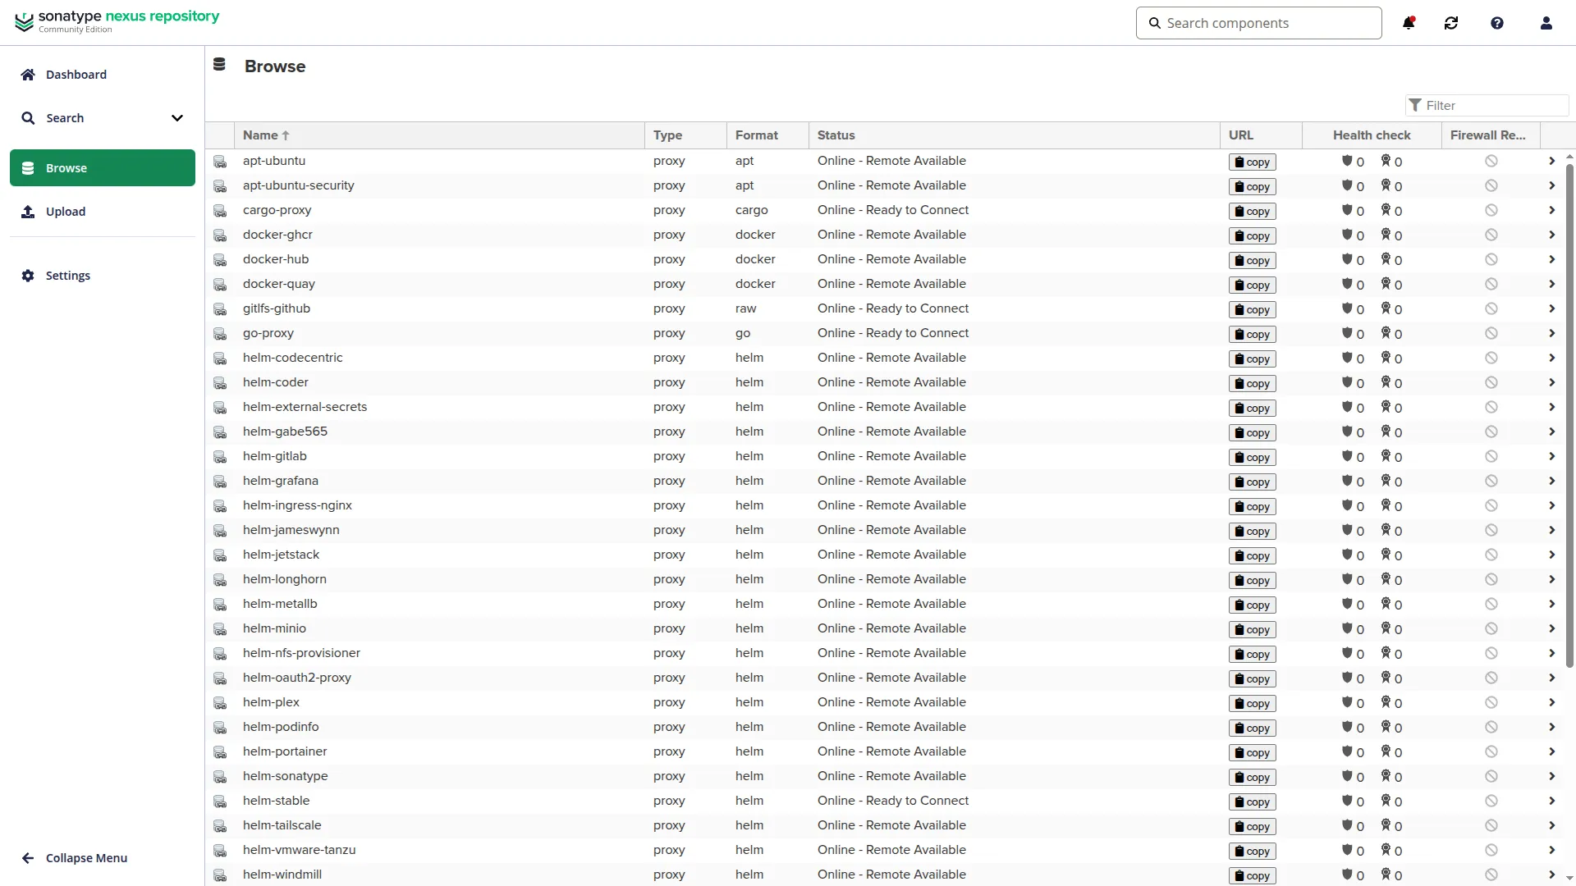
Task: Click the Sonatype Nexus Repository logo
Action: [117, 21]
